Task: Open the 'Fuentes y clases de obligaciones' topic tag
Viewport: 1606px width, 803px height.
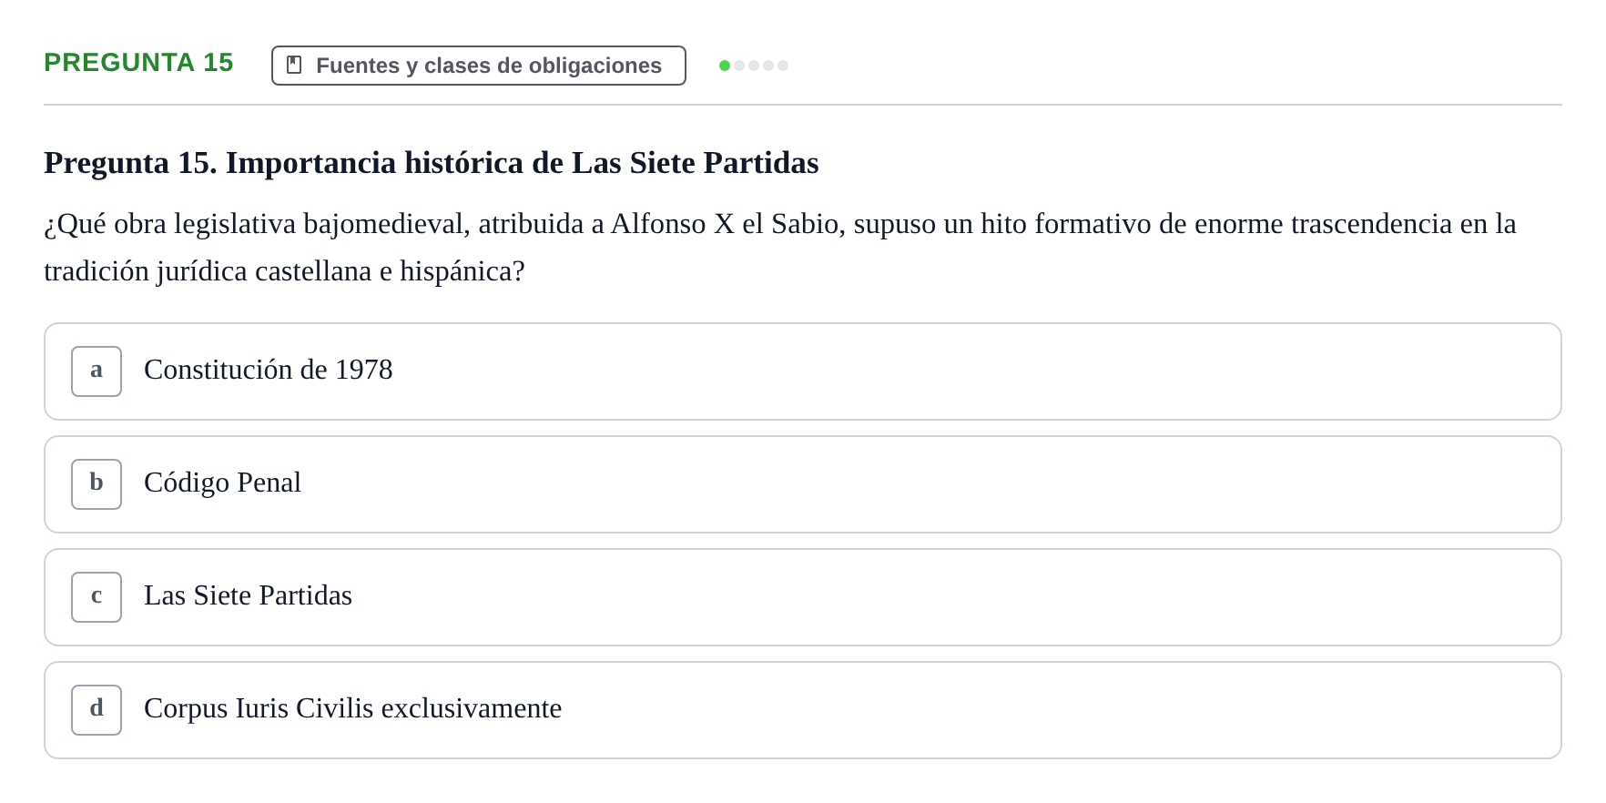Action: click(479, 66)
